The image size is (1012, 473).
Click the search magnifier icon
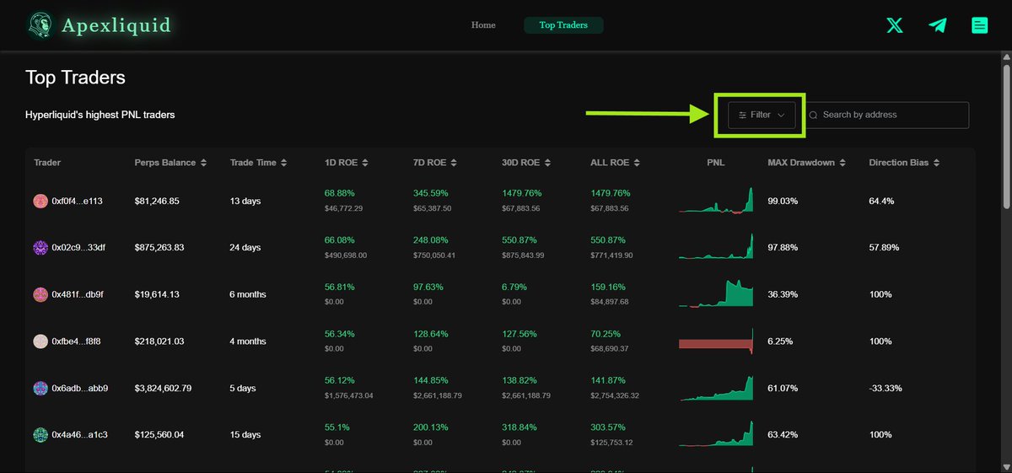click(814, 116)
